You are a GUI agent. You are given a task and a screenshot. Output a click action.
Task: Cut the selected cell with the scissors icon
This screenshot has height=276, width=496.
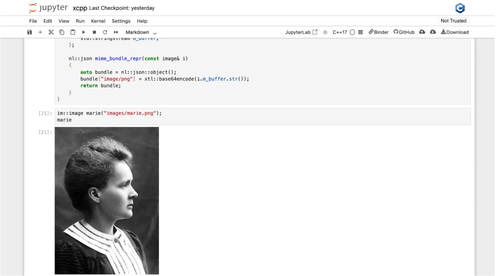pos(51,32)
